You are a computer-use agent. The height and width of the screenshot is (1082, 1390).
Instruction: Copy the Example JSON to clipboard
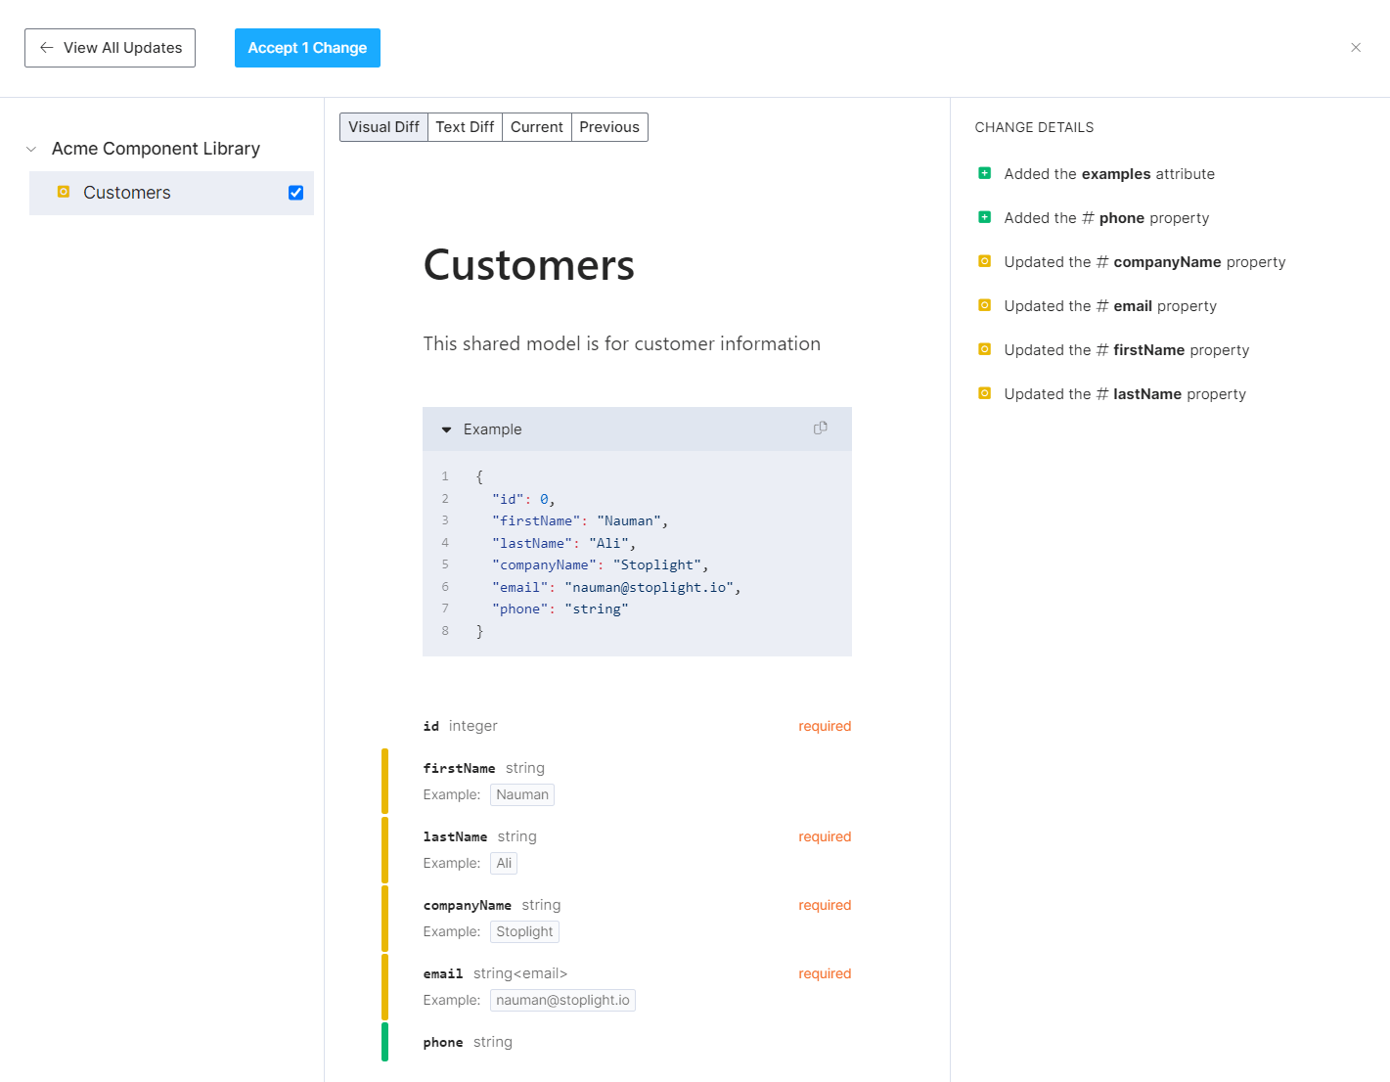point(820,428)
